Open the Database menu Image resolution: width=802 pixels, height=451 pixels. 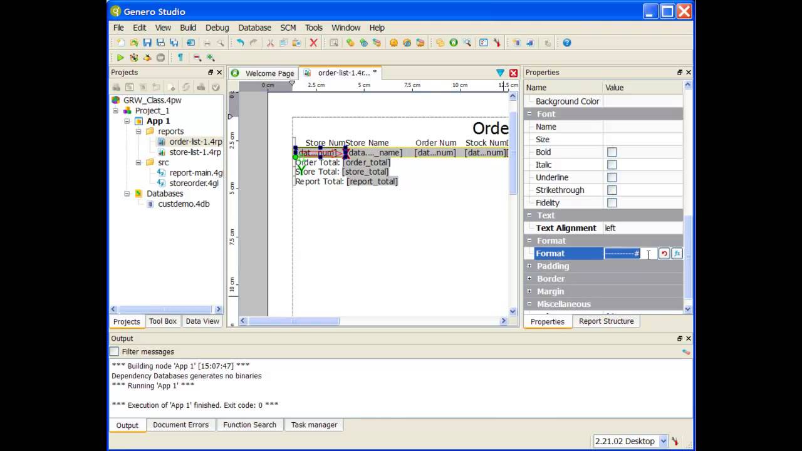[254, 28]
